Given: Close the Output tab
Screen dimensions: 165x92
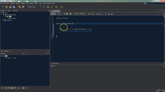Looking at the screenshot, I should (x=56, y=66).
